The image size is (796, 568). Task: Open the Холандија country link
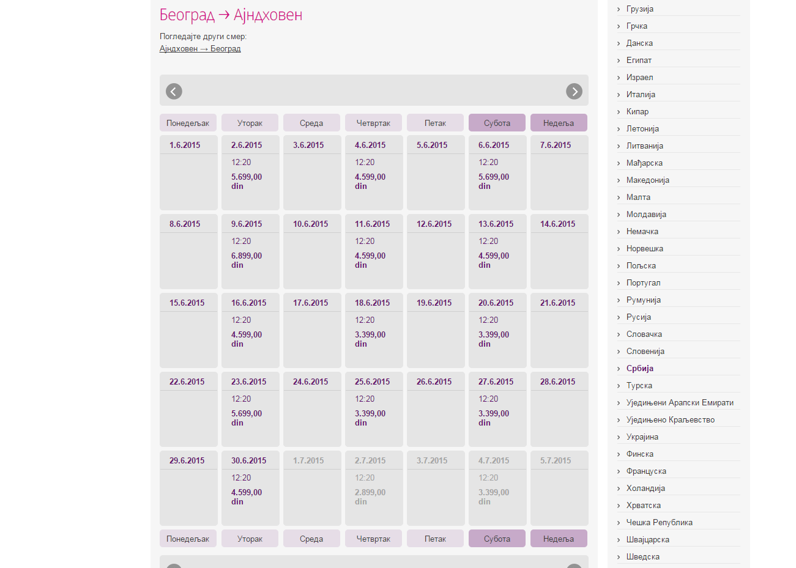[x=645, y=489]
